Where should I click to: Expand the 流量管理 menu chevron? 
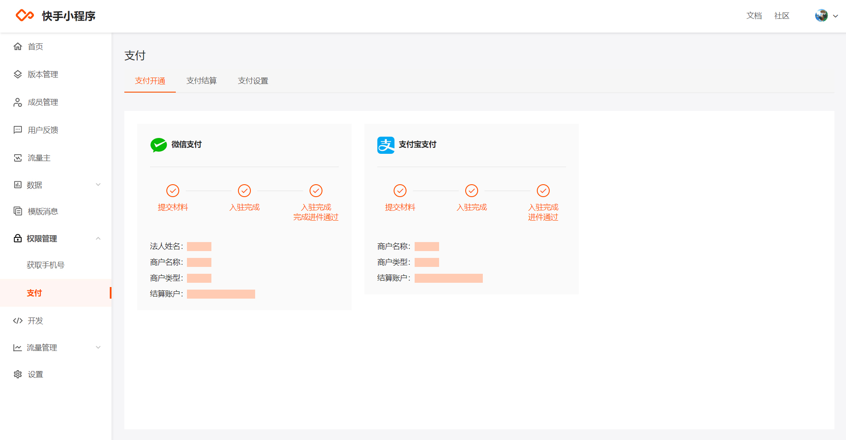pos(98,347)
